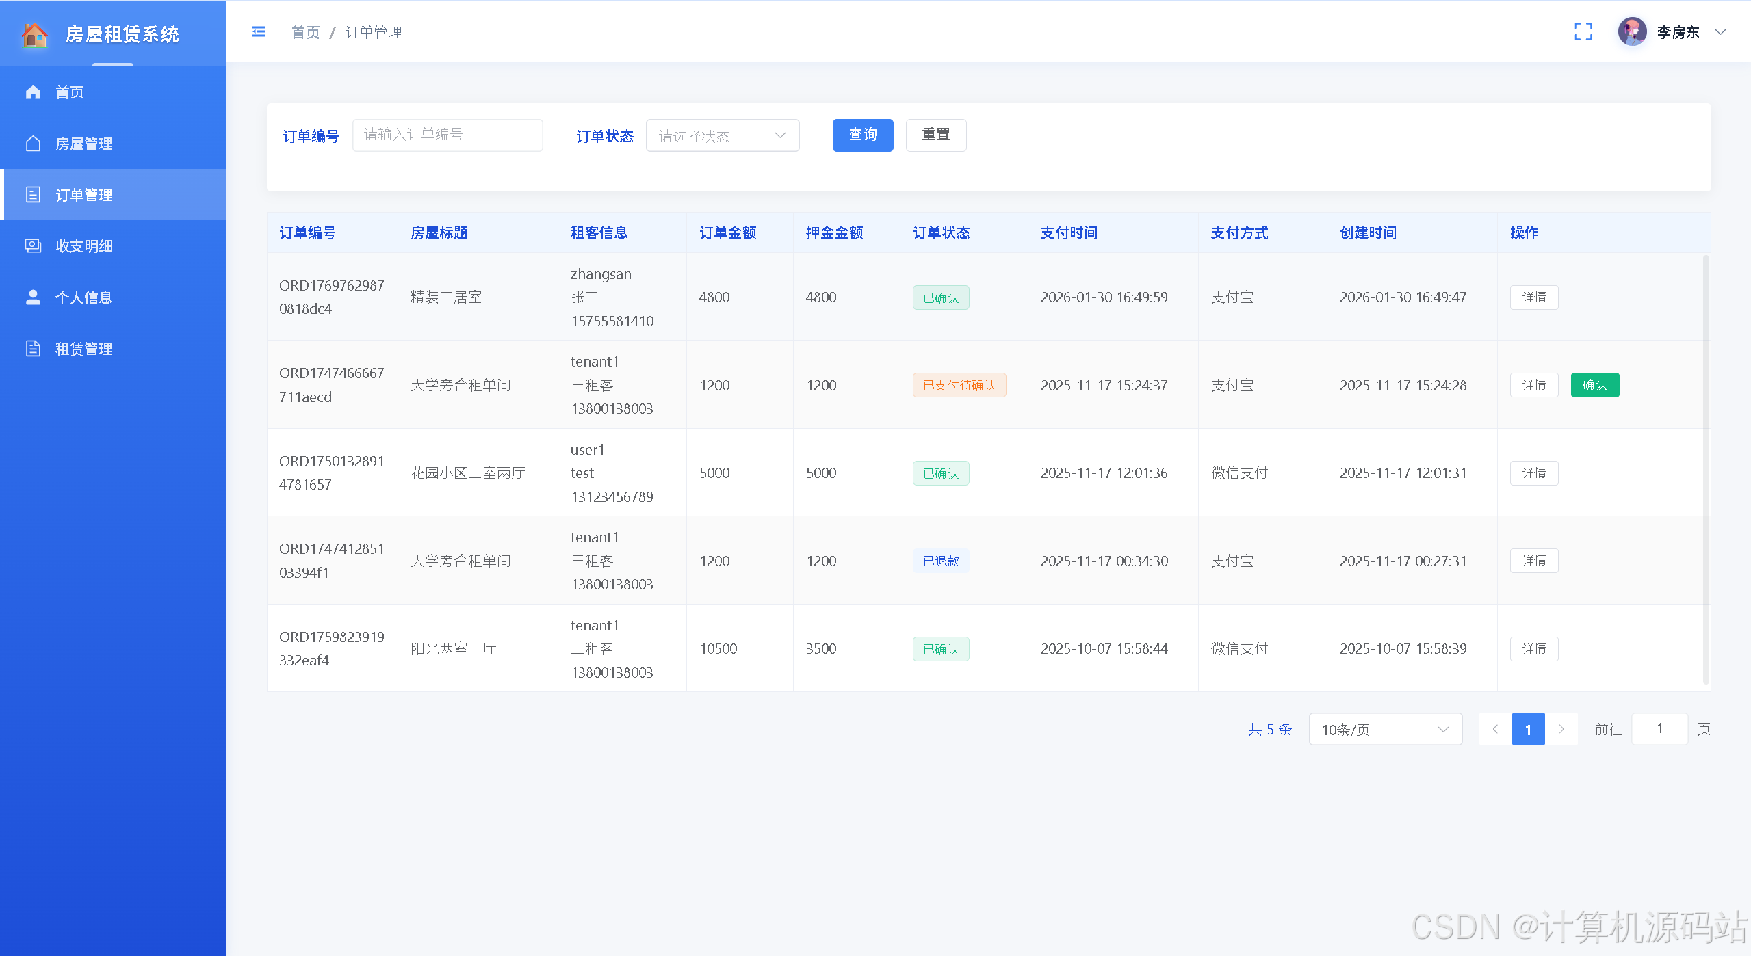Click the 房屋管理 sidebar icon
The height and width of the screenshot is (956, 1751).
[x=33, y=144]
